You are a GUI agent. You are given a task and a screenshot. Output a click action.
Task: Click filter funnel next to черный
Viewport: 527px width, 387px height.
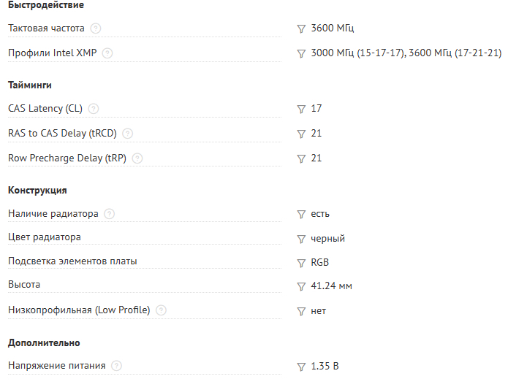300,239
